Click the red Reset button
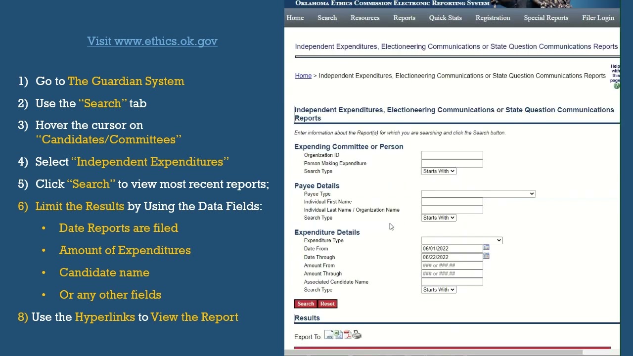This screenshot has width=633, height=356. (327, 304)
